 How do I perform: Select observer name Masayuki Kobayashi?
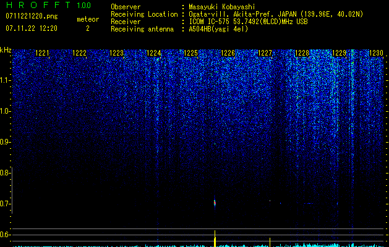[x=221, y=7]
